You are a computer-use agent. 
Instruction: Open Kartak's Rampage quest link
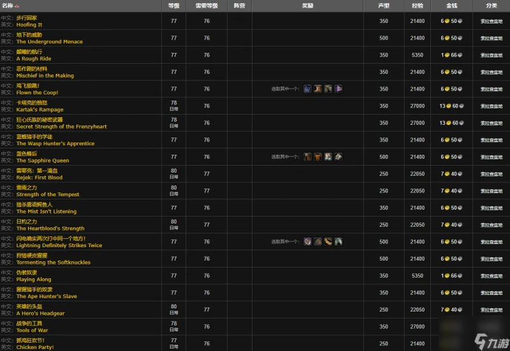tap(40, 110)
